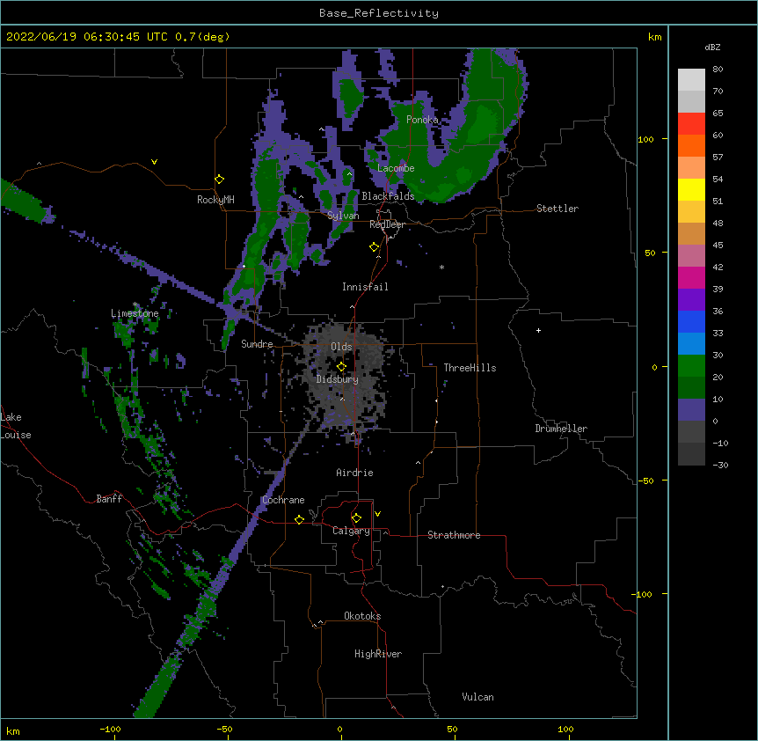
Task: Click the Sundre label
Action: click(257, 344)
